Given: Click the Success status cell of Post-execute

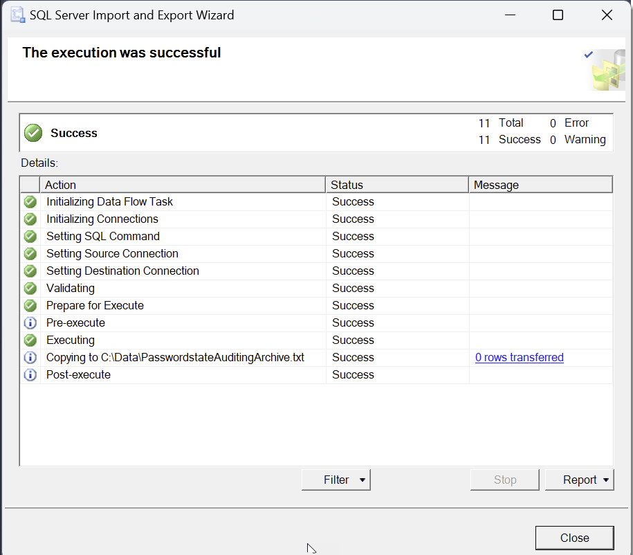Looking at the screenshot, I should point(397,375).
